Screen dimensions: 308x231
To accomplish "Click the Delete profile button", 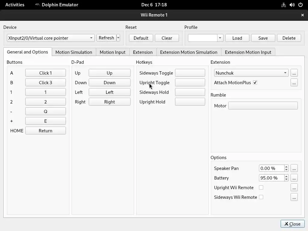I will pos(289,38).
